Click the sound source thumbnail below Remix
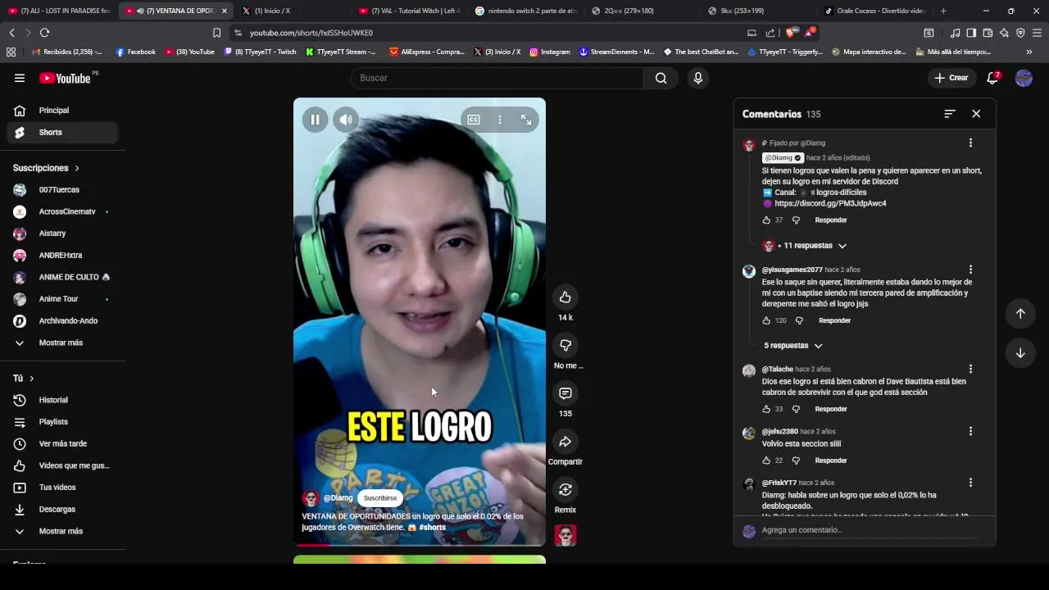1049x590 pixels. coord(565,535)
